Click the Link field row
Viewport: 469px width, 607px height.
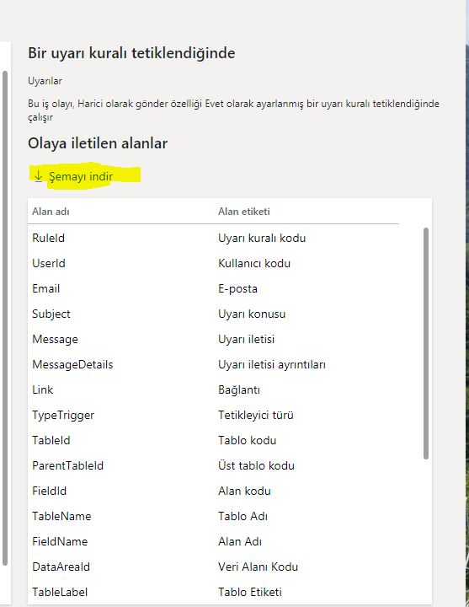coord(213,389)
